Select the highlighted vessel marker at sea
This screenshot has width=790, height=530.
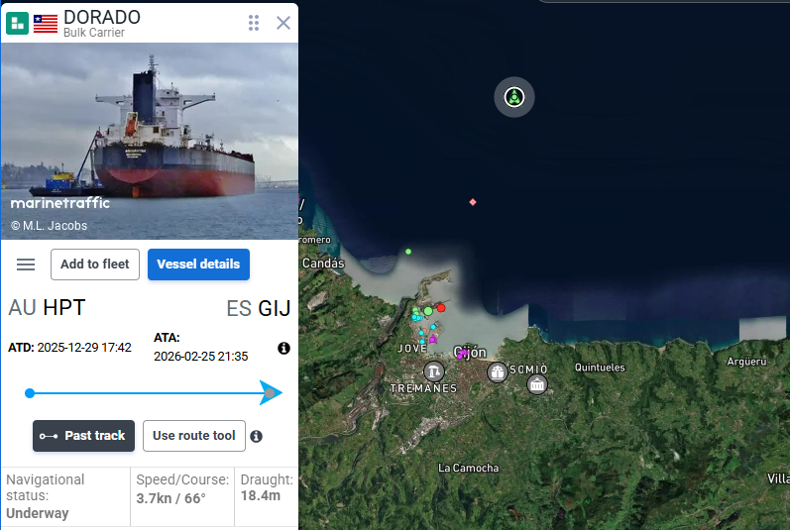click(x=513, y=97)
